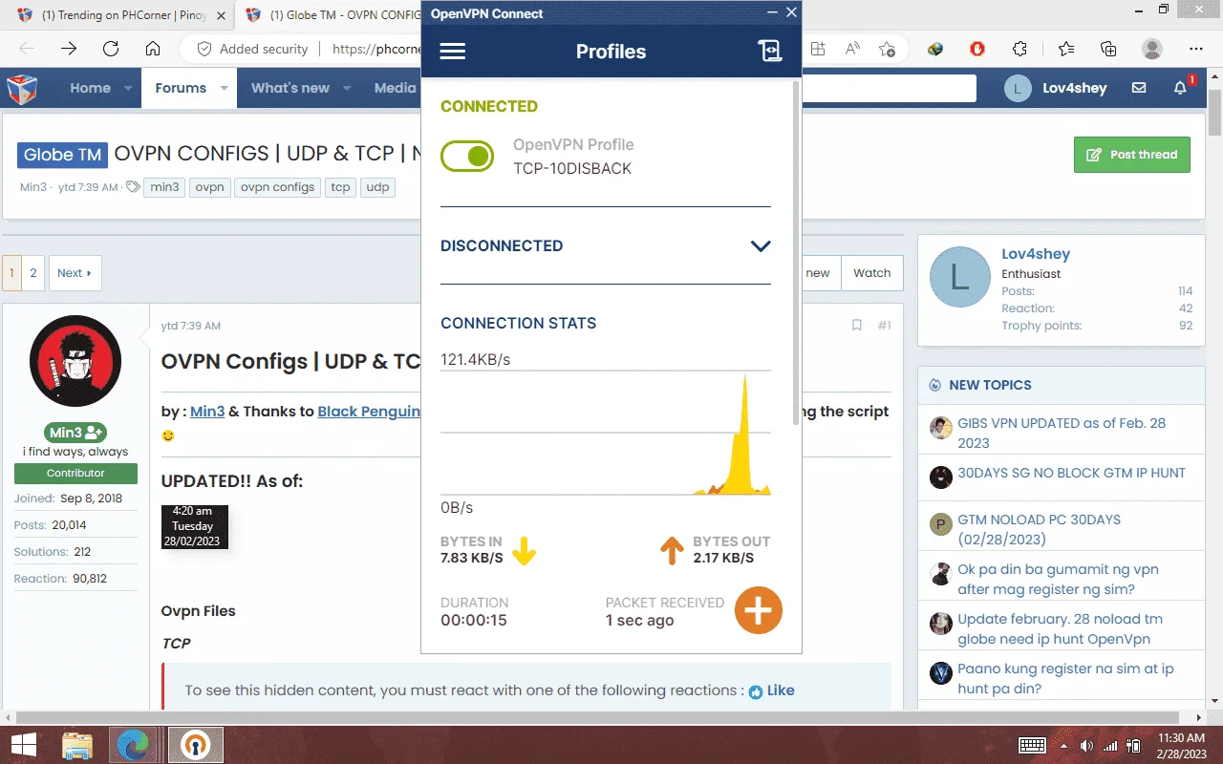Click the OpenVPN window scrollbar
Image resolution: width=1223 pixels, height=764 pixels.
pos(796,253)
